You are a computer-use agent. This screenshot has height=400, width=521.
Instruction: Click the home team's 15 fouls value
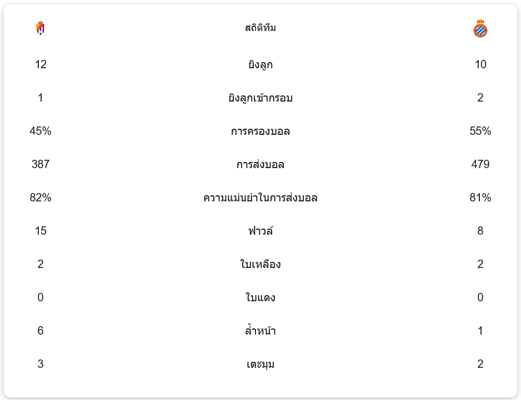point(41,231)
